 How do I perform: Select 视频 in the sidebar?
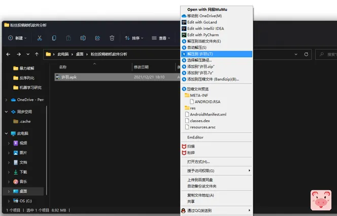coord(20,143)
